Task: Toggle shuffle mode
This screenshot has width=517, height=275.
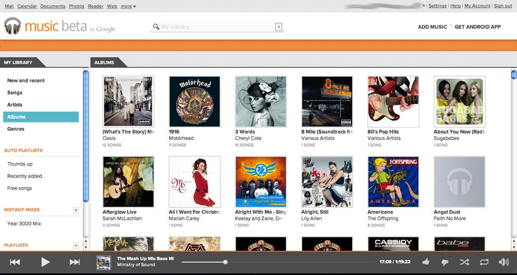Action: click(x=464, y=262)
